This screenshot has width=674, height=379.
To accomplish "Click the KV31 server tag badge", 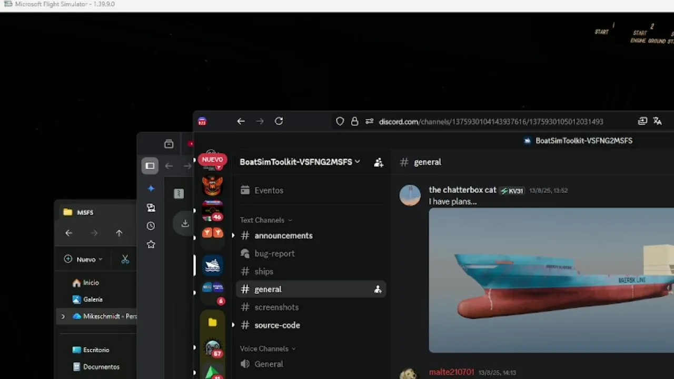I will tap(512, 191).
